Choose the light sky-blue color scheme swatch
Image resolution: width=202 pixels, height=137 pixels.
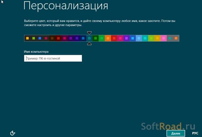139,38
